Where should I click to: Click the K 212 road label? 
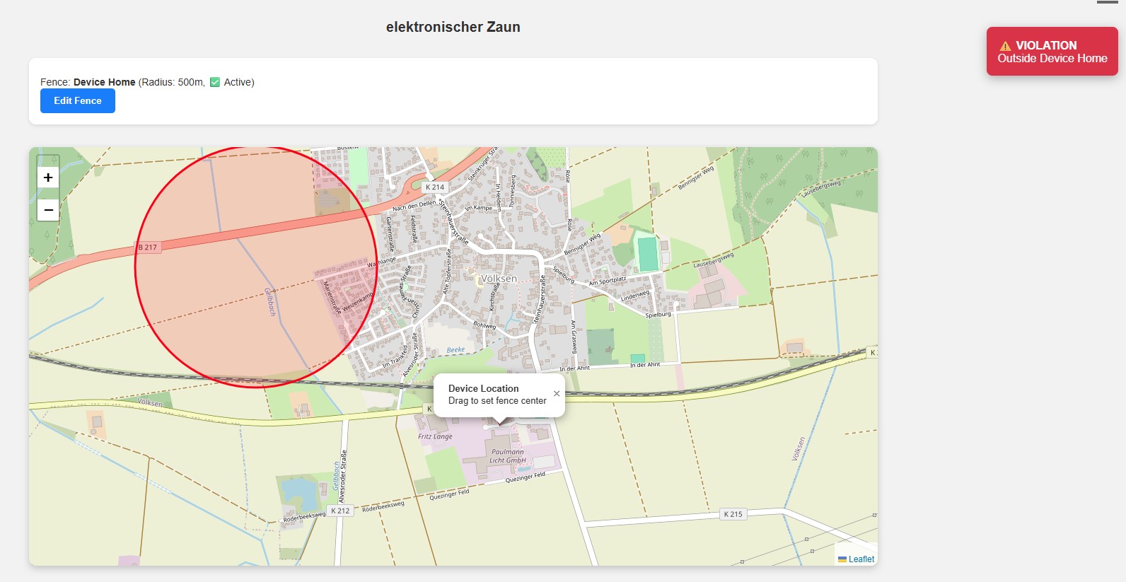coord(340,511)
